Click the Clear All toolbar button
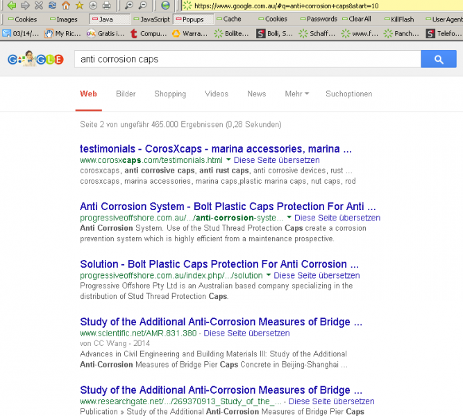This screenshot has height=416, width=463. click(357, 19)
